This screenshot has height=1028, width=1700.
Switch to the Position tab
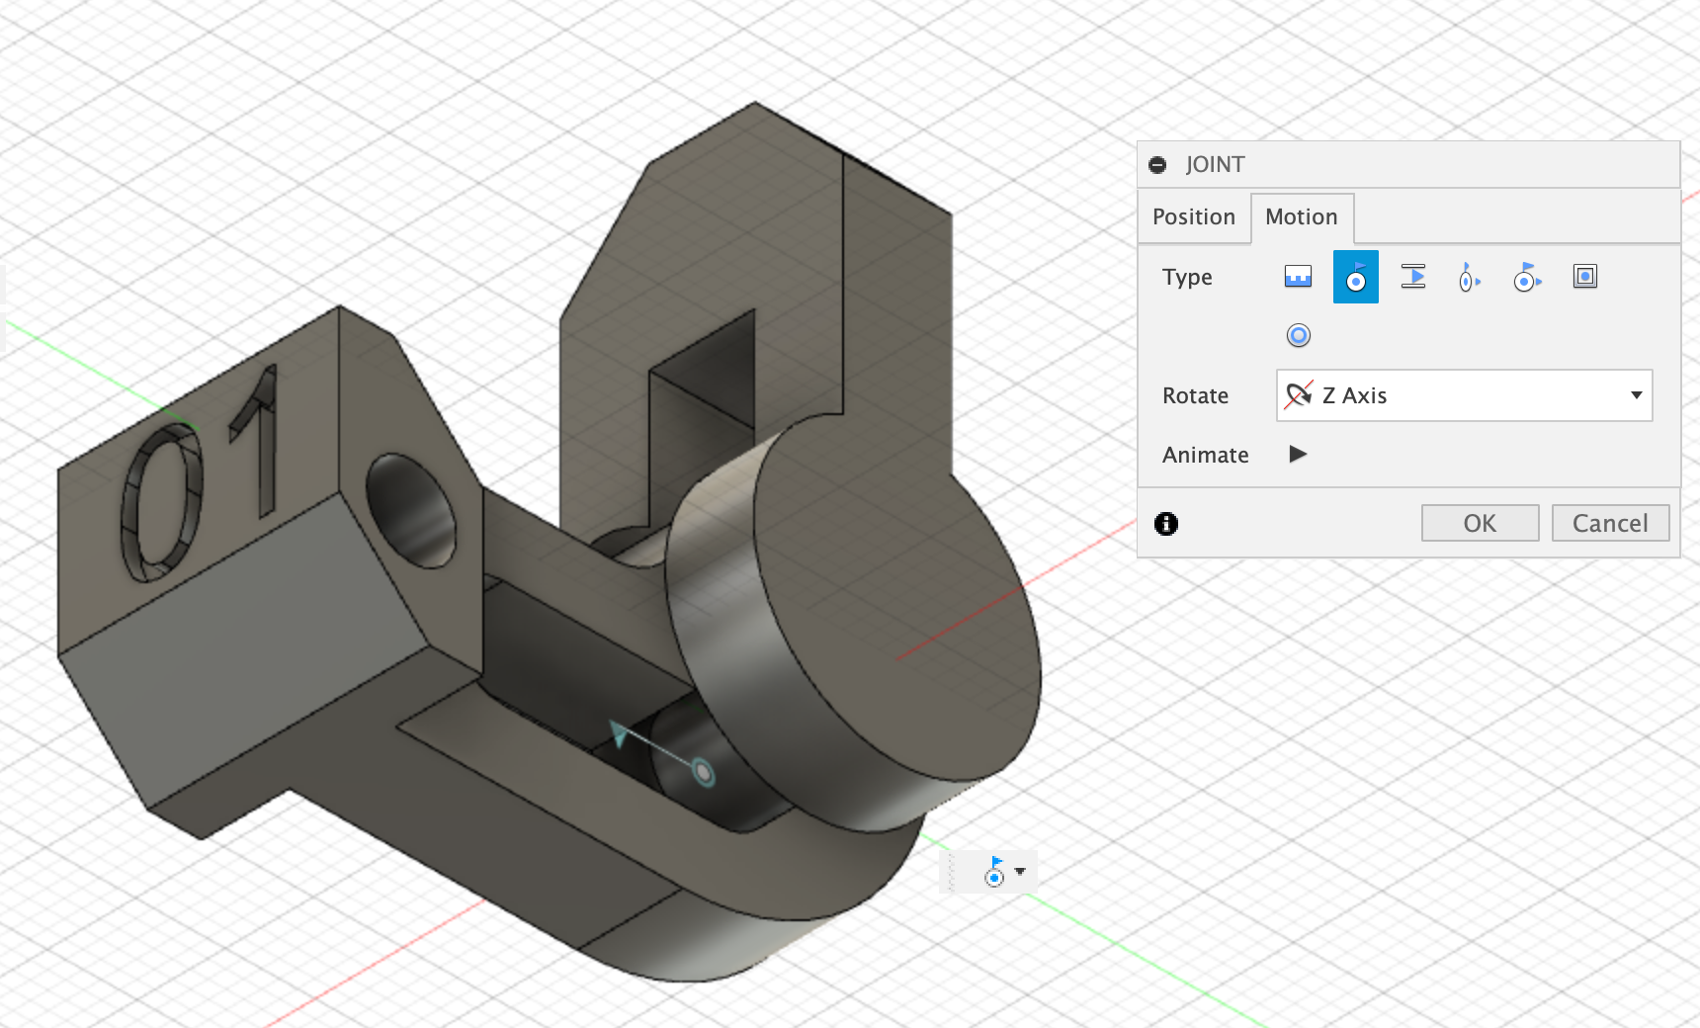point(1194,216)
